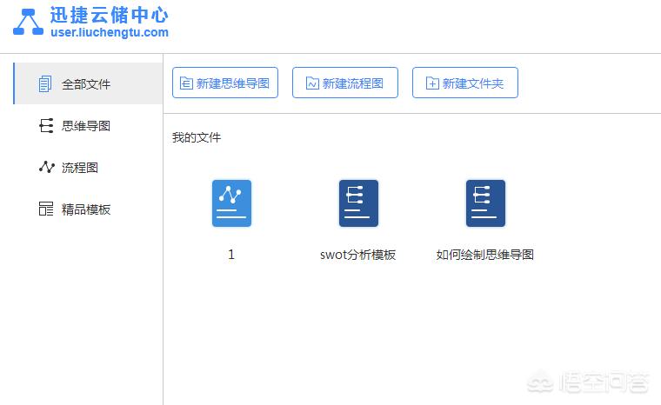
Task: Open the 思维导图 sidebar category
Action: [x=86, y=126]
